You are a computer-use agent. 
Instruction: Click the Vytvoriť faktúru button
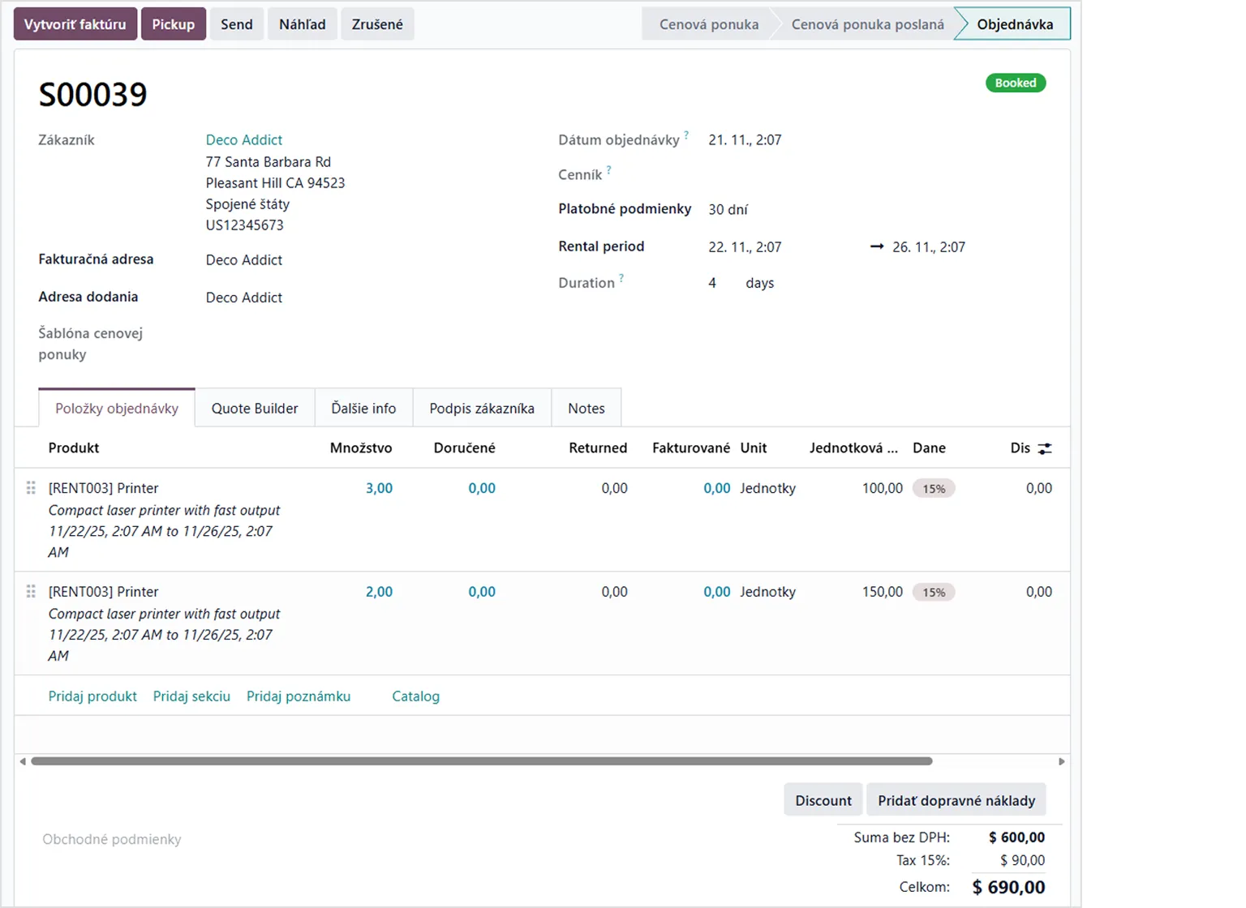75,24
